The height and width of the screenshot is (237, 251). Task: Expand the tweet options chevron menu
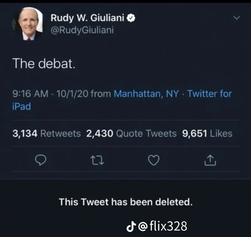[236, 18]
